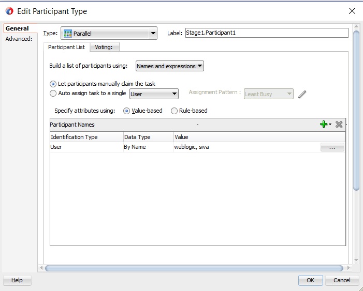Screen dimensions: 363x291
Task: Click the pencil edit assignment pattern icon
Action: [302, 94]
